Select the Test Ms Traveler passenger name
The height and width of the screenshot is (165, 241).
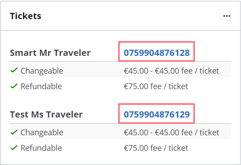[x=46, y=114]
